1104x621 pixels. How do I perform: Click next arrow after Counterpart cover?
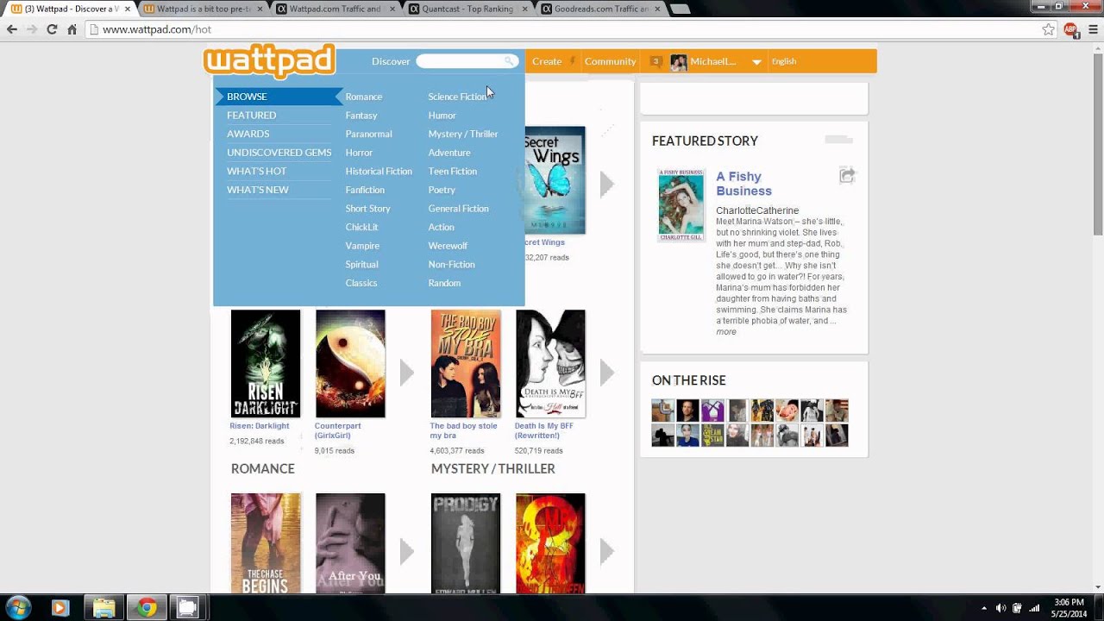tap(406, 373)
